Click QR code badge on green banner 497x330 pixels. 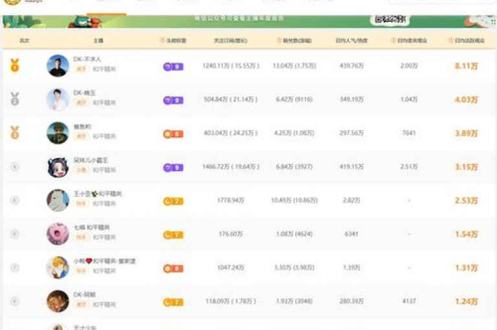390,19
